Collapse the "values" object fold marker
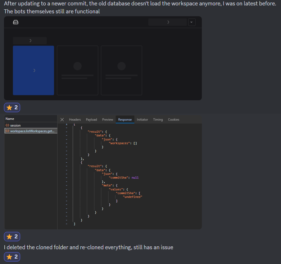281x264 pixels. 67,189
